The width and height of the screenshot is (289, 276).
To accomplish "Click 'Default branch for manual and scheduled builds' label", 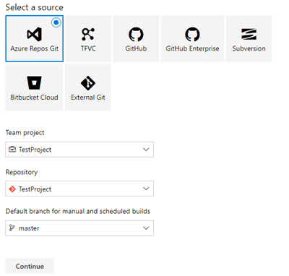I will point(78,211).
